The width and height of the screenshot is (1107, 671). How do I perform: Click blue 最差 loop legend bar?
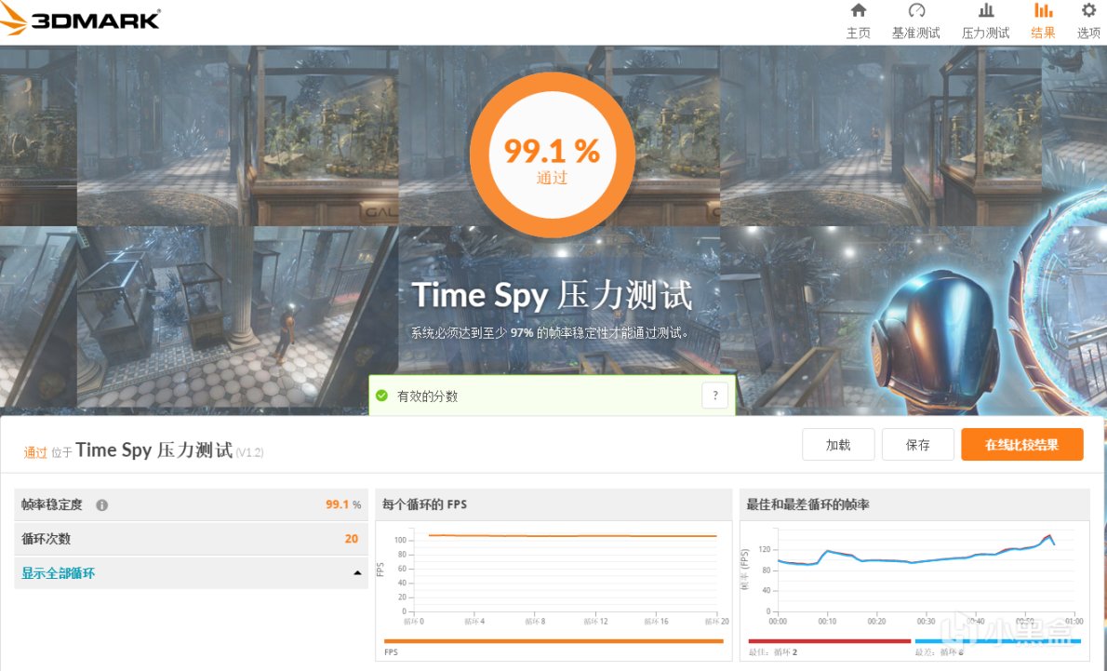(x=997, y=641)
